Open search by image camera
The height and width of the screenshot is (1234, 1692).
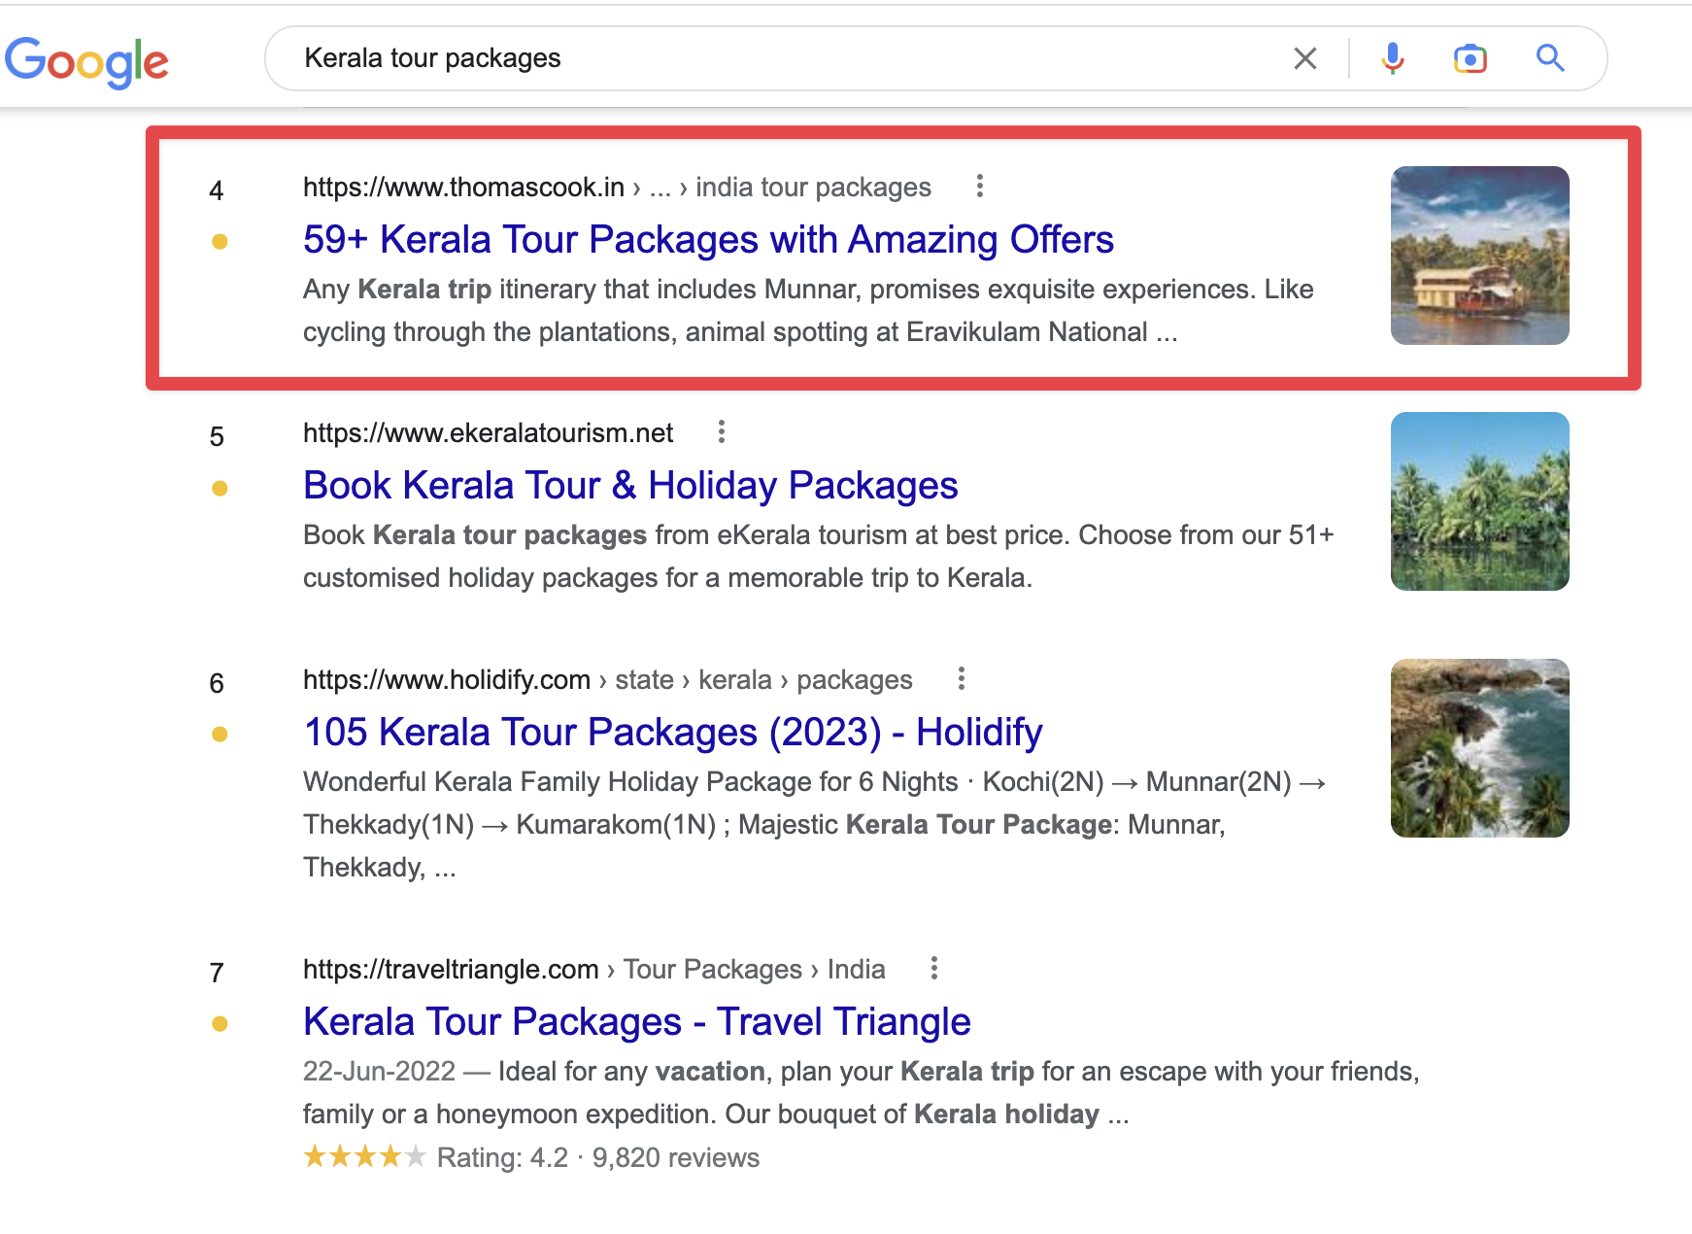tap(1470, 58)
